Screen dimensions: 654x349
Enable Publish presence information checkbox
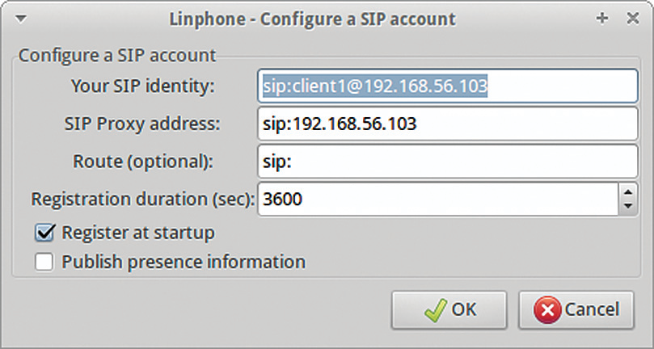click(x=44, y=263)
